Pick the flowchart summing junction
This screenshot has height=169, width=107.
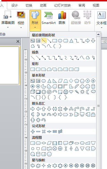tap(55, 149)
